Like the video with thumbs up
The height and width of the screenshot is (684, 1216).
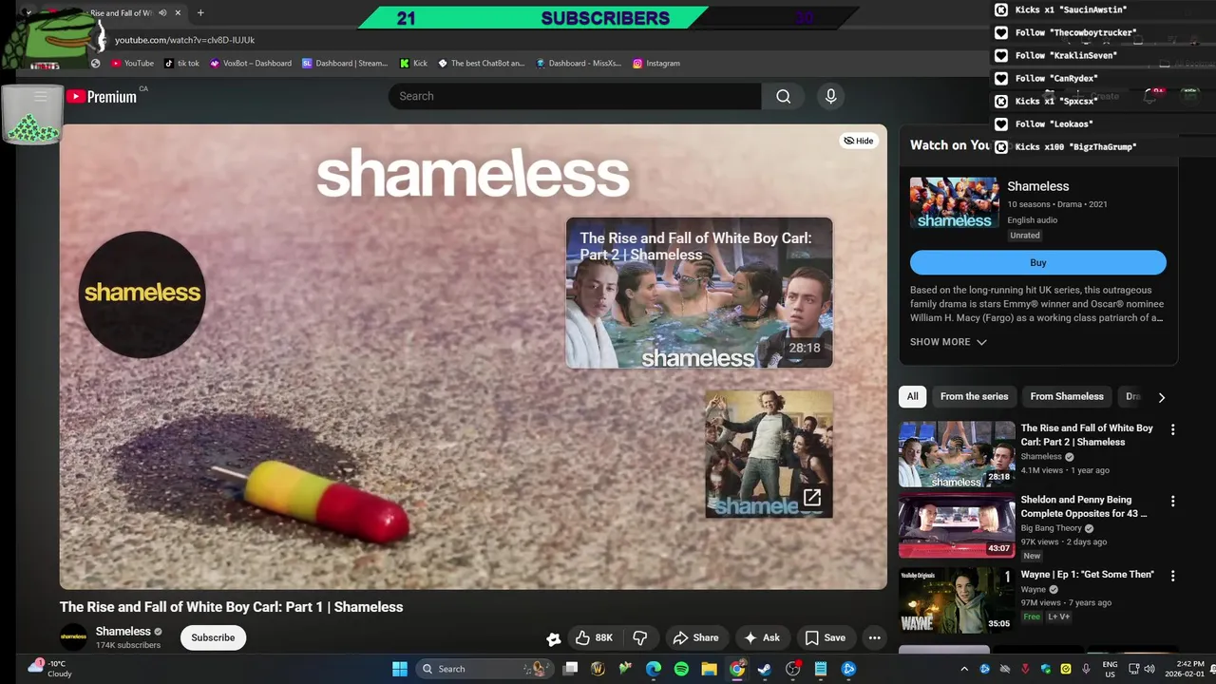point(594,637)
